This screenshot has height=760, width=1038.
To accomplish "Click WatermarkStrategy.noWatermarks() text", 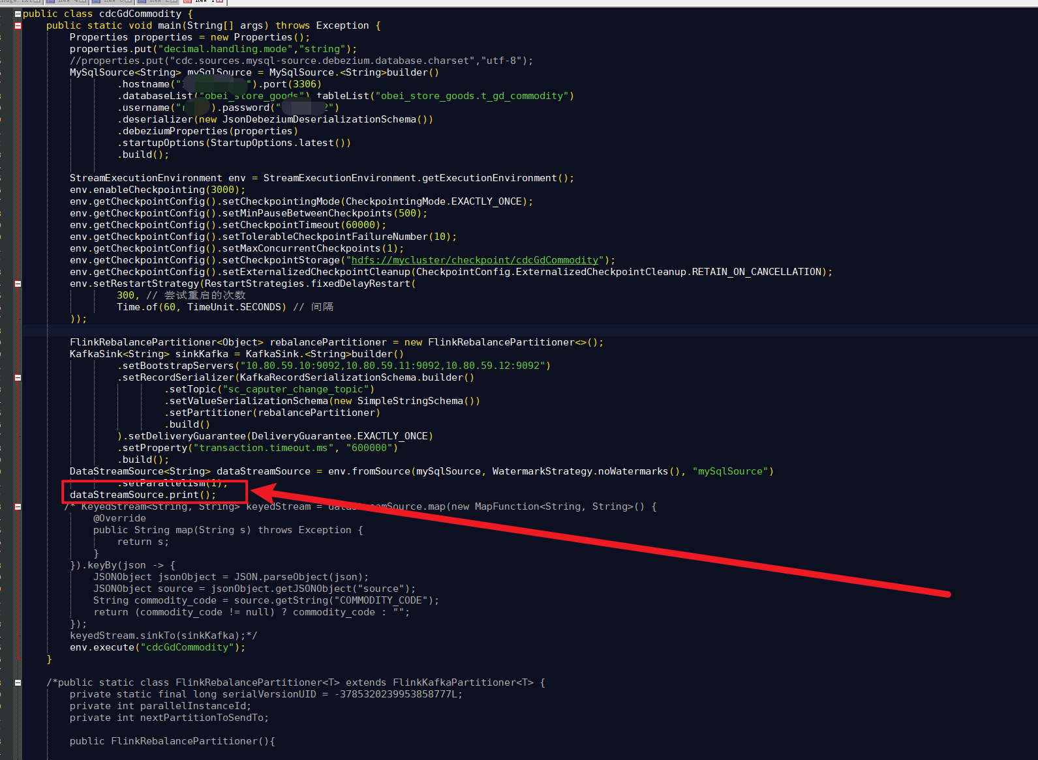I will [586, 471].
